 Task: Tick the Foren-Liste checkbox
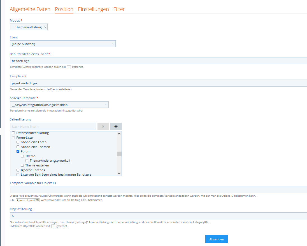coord(13,138)
